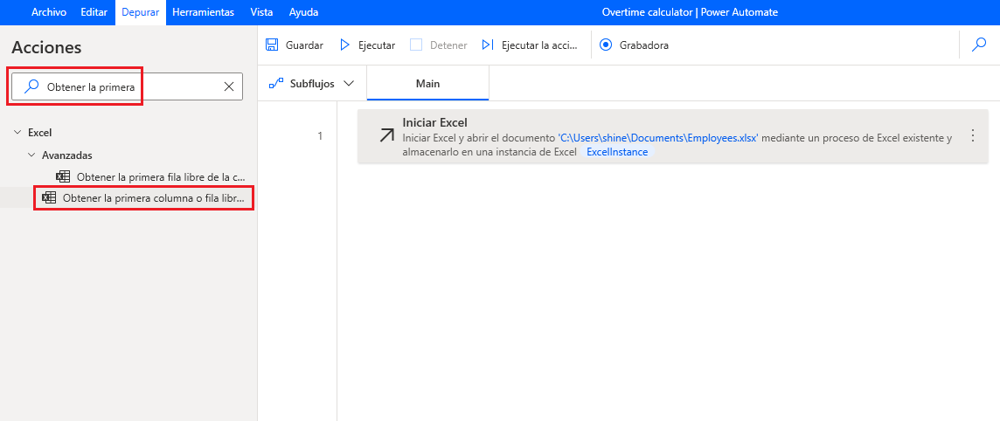Open the Archivo menu
The image size is (1000, 421).
click(x=48, y=12)
